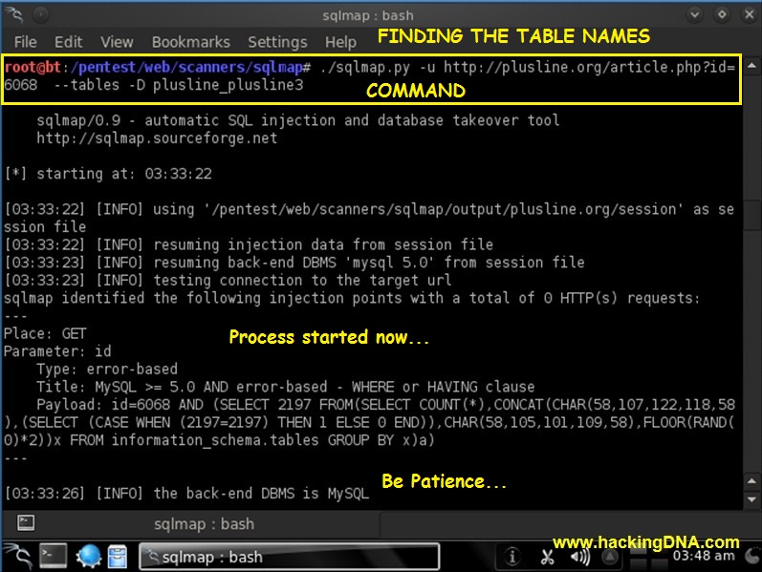The width and height of the screenshot is (762, 572).
Task: Click the 'Place: GET' line
Action: click(45, 333)
